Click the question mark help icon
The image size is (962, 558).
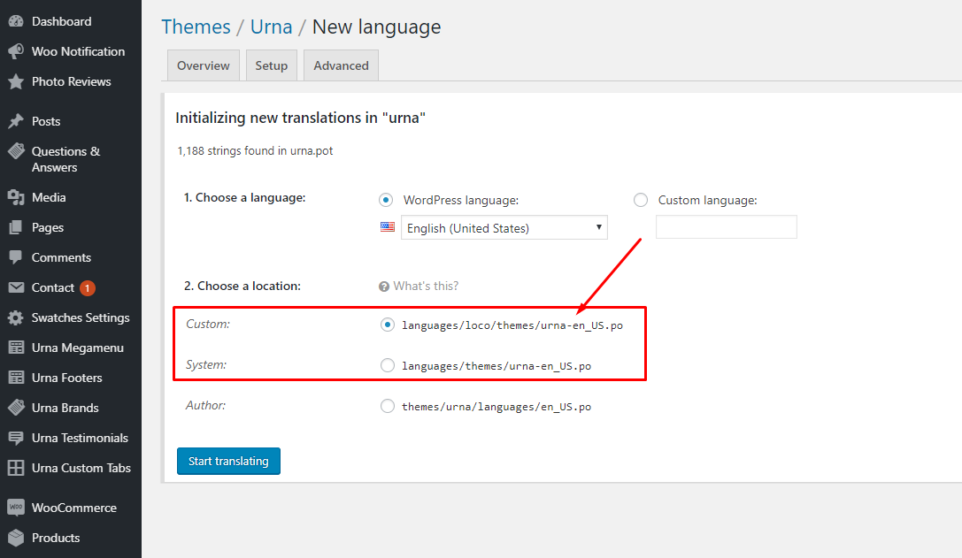click(x=384, y=287)
